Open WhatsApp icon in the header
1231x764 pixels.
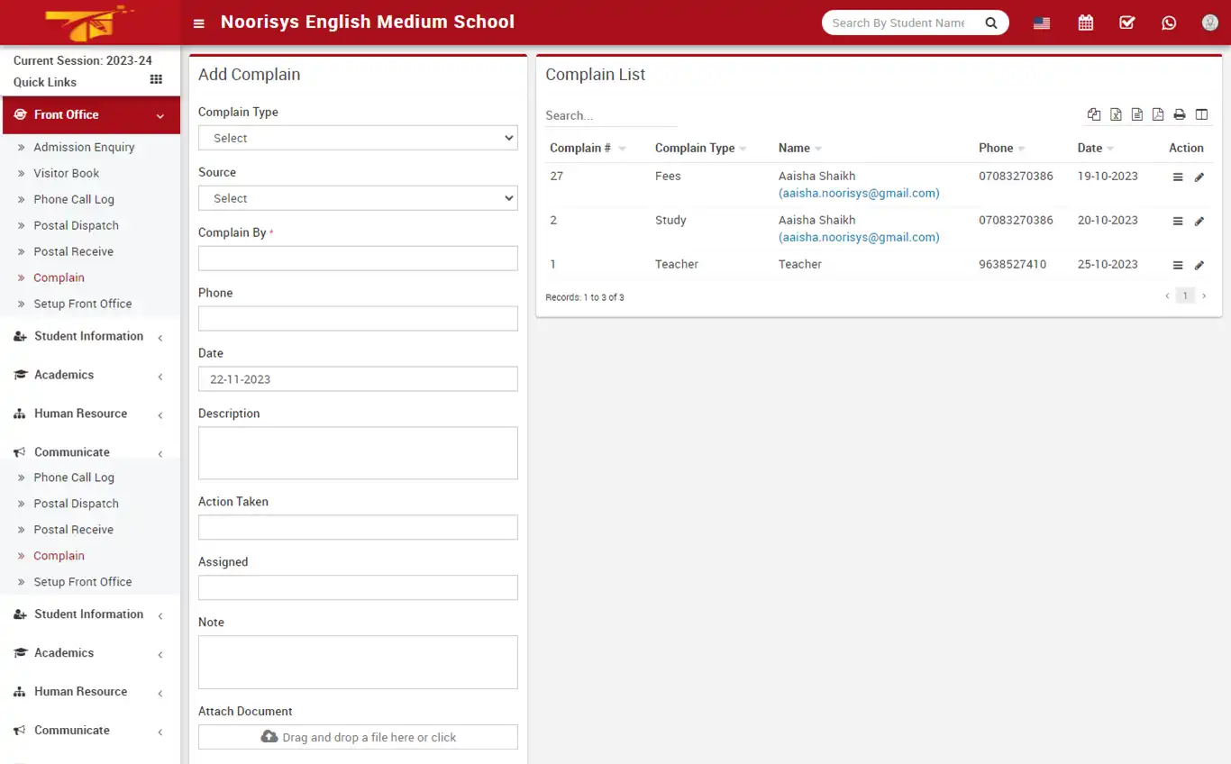[x=1169, y=22]
